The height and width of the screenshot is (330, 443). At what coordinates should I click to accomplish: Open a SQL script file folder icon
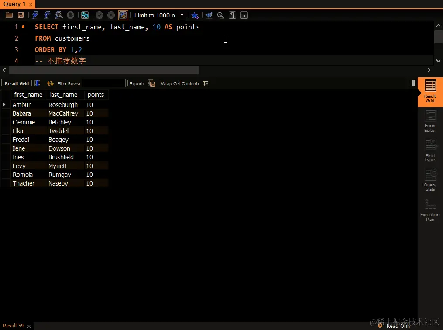click(9, 15)
